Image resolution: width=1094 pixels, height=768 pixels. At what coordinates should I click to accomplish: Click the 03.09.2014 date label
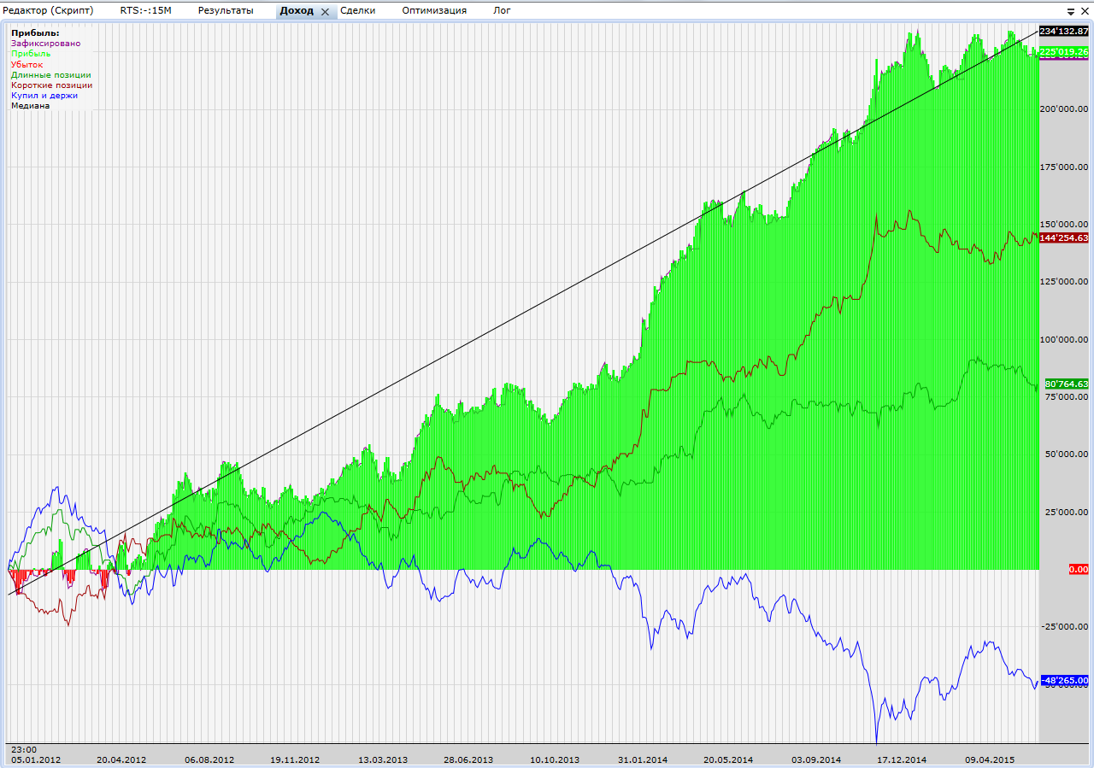(816, 759)
